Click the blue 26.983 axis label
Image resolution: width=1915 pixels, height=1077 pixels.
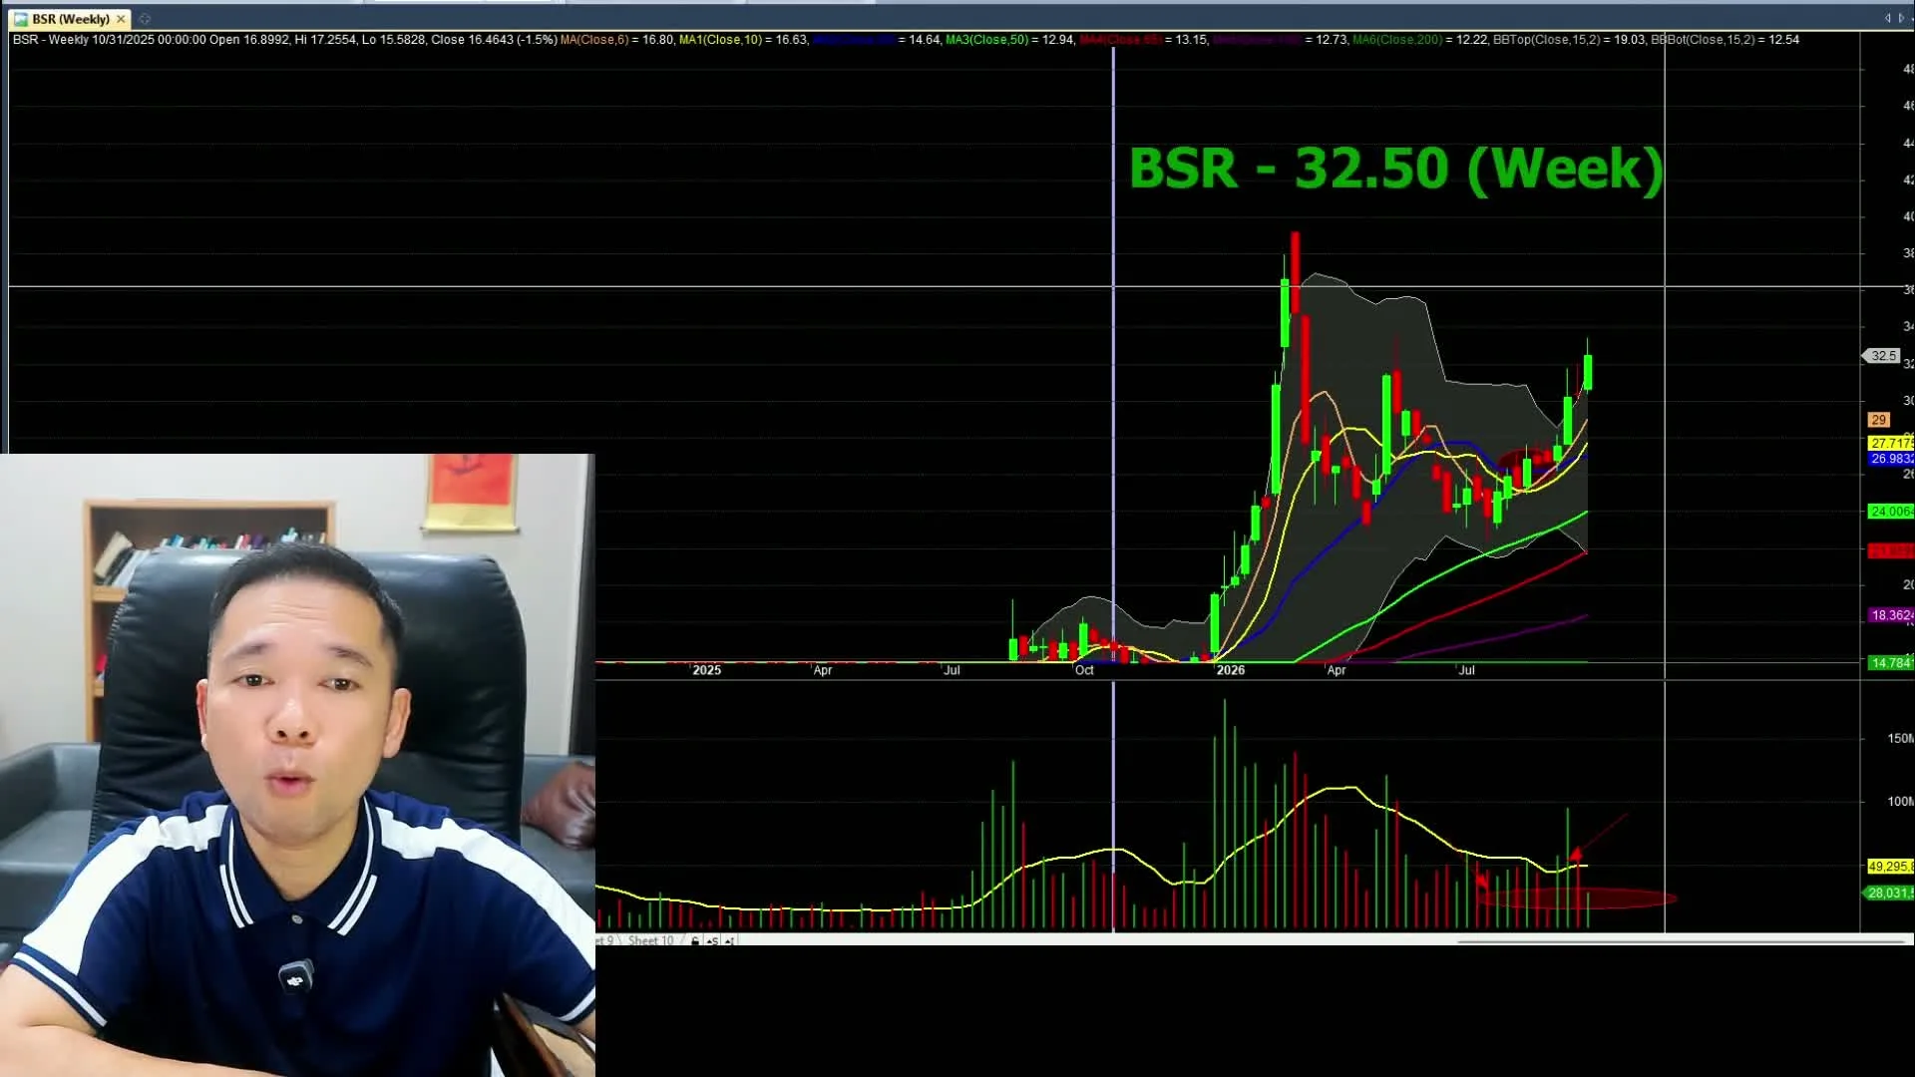[x=1891, y=459]
